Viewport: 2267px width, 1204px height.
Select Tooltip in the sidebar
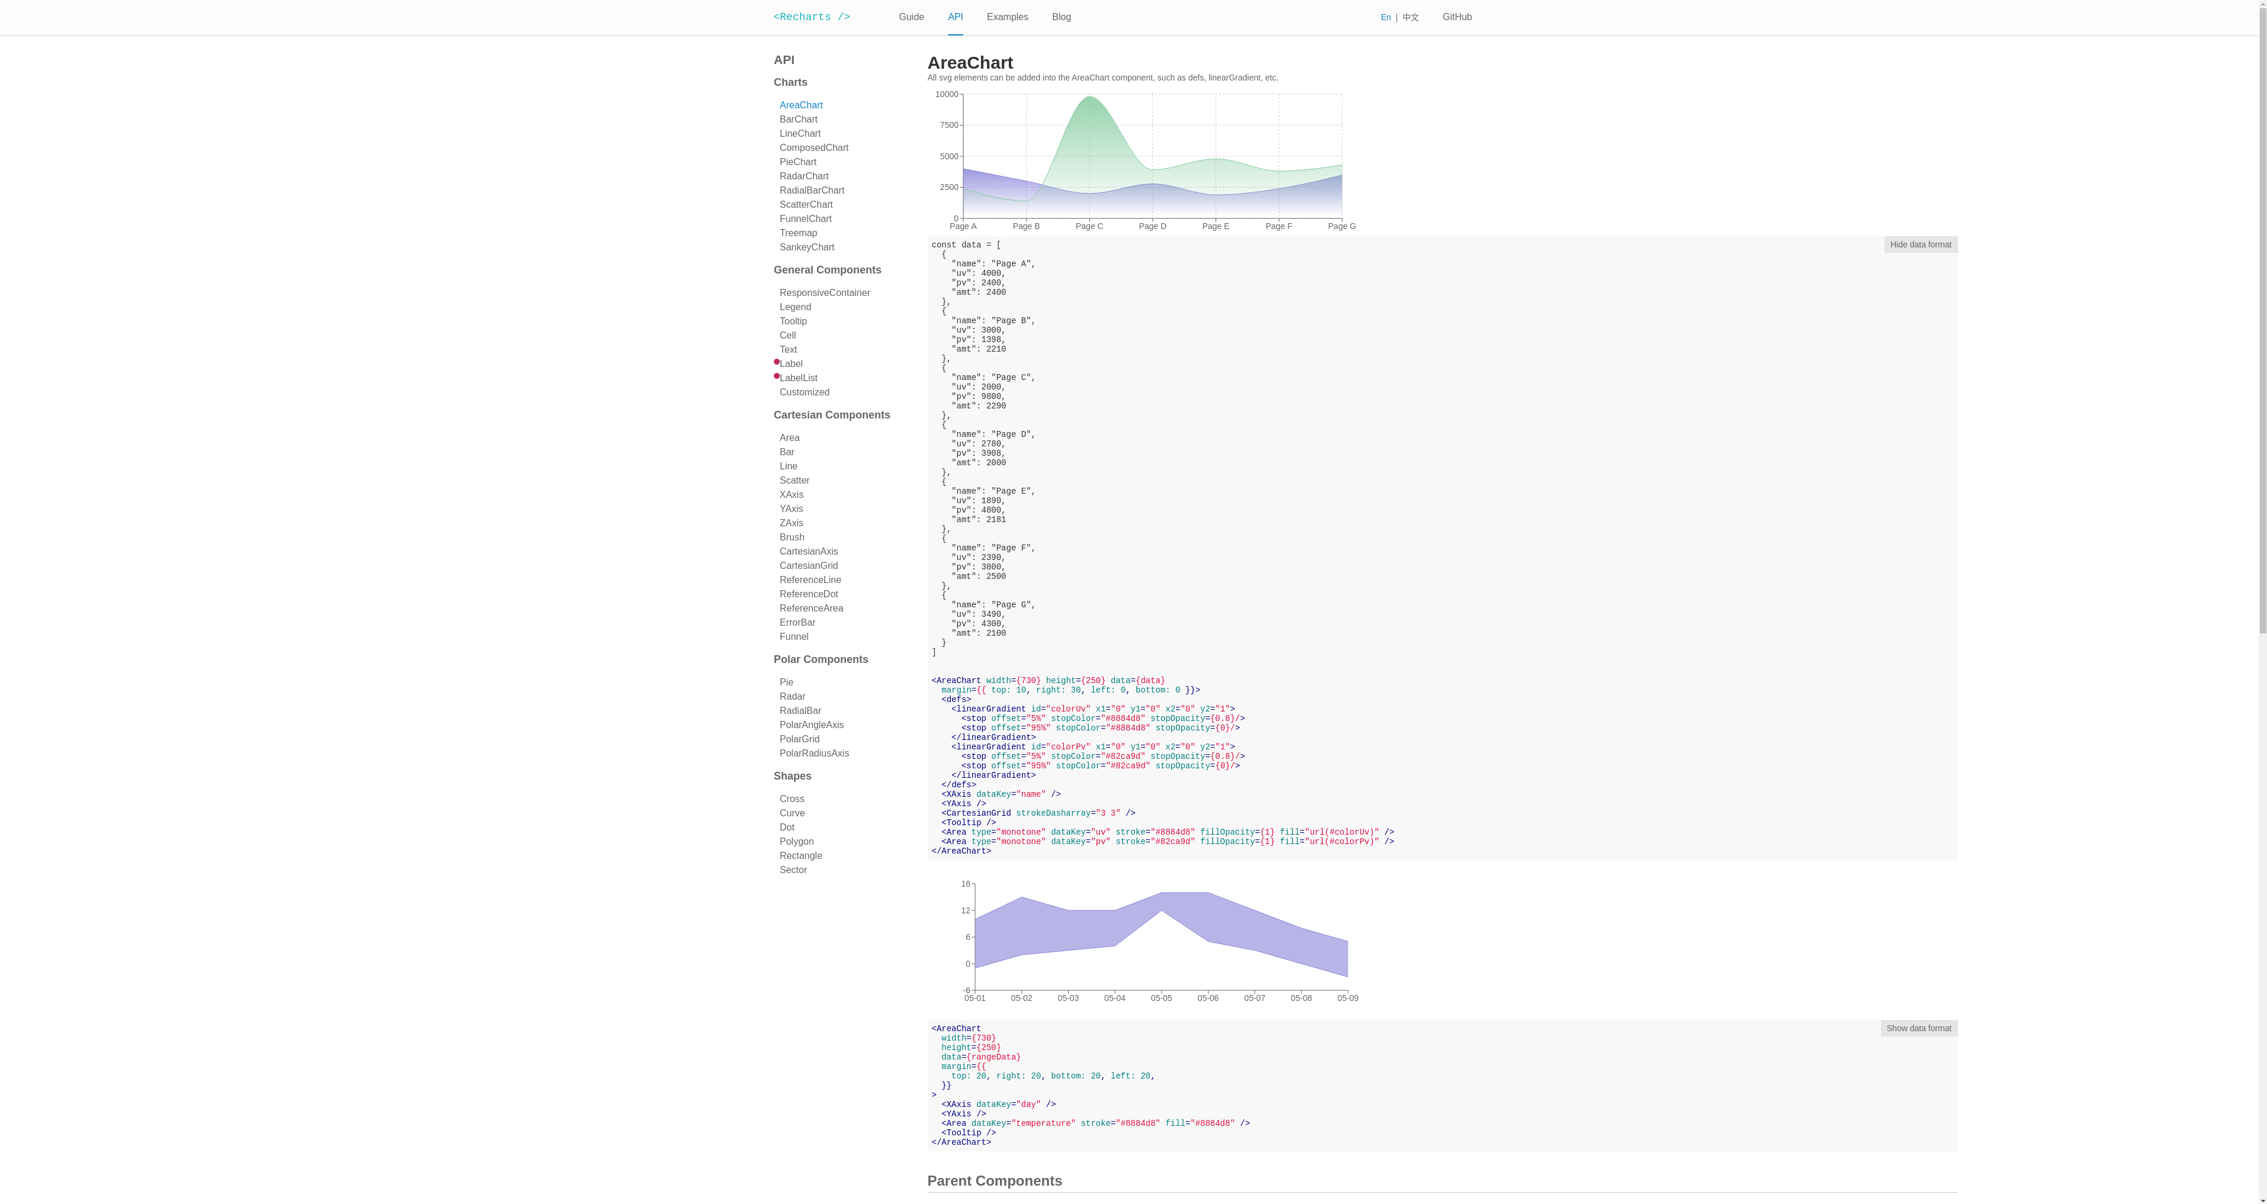(793, 320)
